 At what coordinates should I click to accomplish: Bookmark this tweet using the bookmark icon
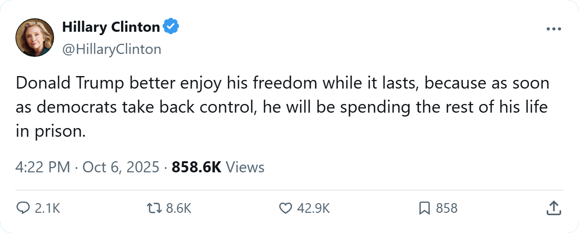click(x=424, y=208)
